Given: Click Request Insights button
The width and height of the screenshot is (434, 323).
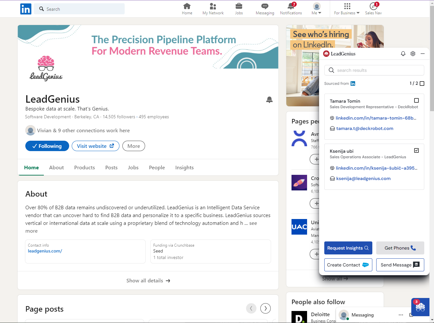Looking at the screenshot, I should tap(348, 248).
